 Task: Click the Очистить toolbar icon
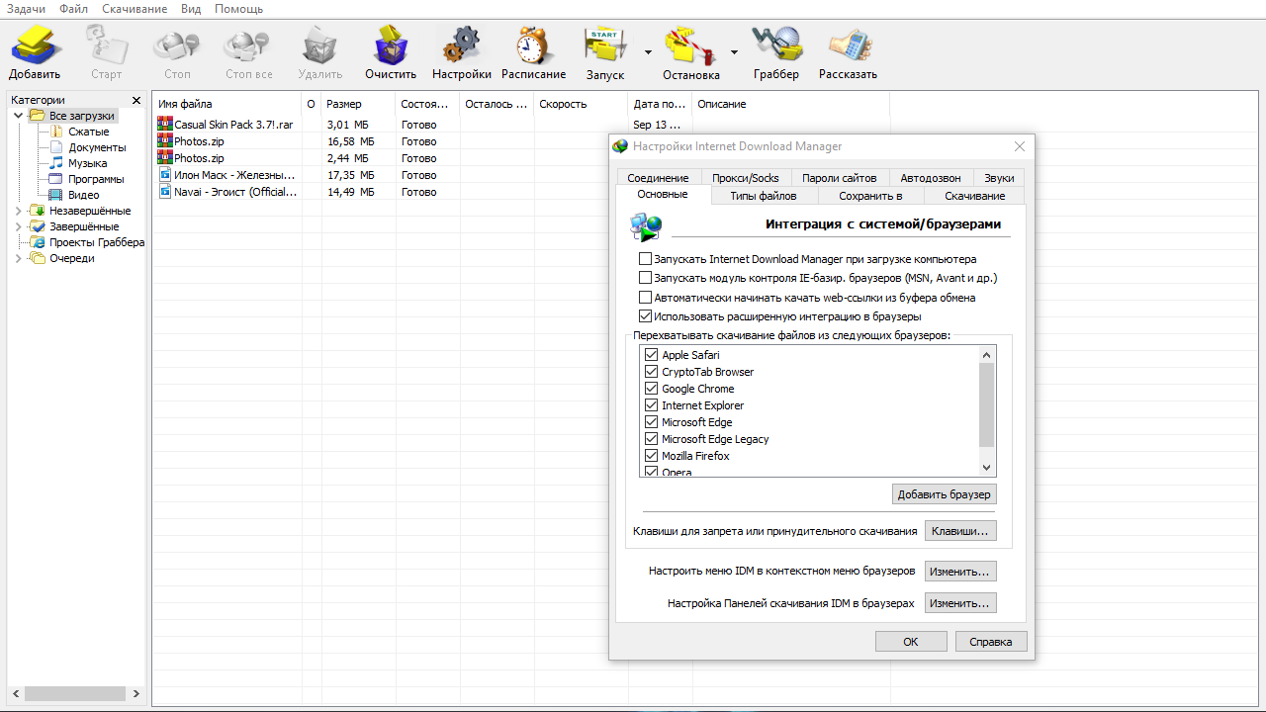(x=391, y=44)
